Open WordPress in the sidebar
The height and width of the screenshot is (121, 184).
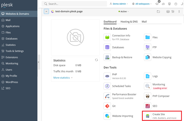click(19, 82)
